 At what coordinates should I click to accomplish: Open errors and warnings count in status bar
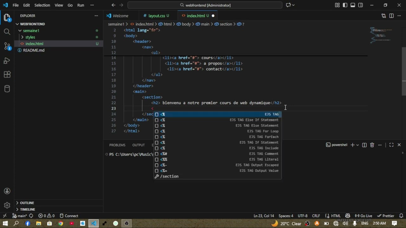(x=46, y=216)
